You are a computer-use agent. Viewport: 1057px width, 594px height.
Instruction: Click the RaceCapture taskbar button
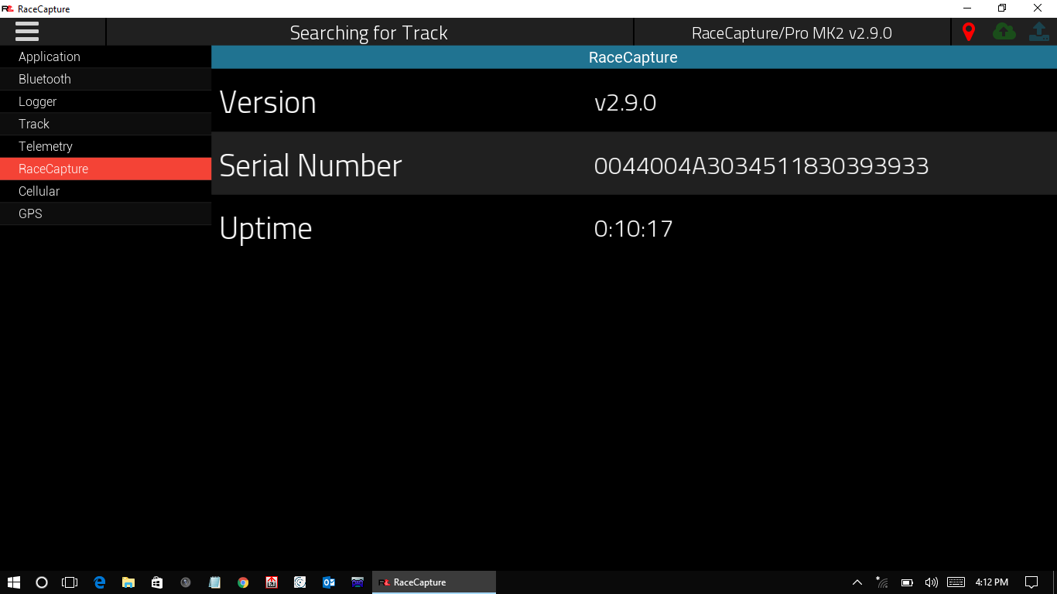(434, 582)
